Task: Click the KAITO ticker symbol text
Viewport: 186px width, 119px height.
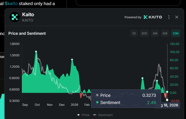Action: (28, 20)
